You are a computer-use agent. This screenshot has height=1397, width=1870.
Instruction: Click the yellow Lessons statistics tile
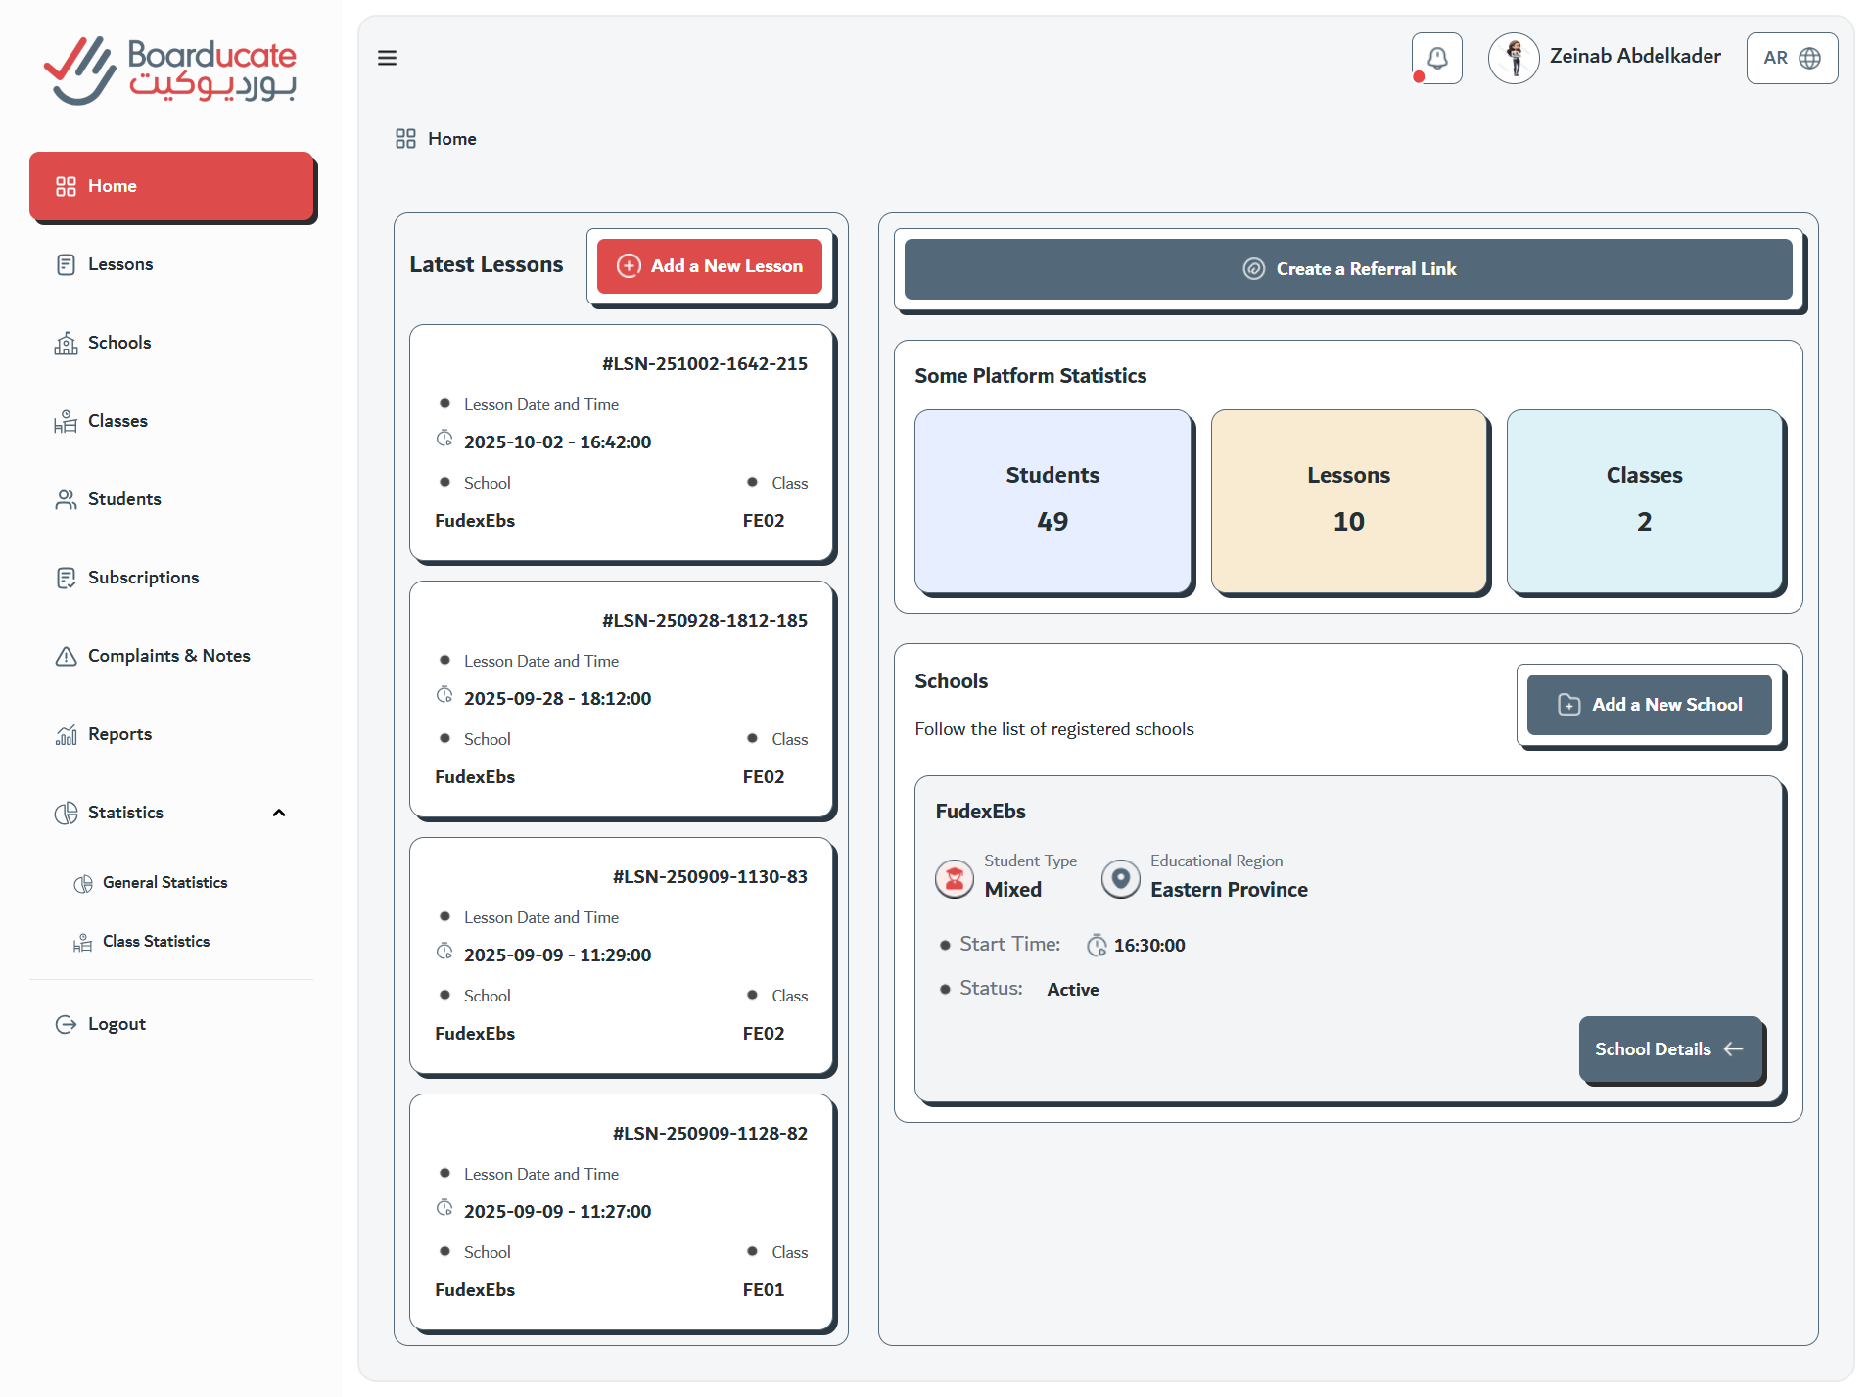coord(1348,500)
